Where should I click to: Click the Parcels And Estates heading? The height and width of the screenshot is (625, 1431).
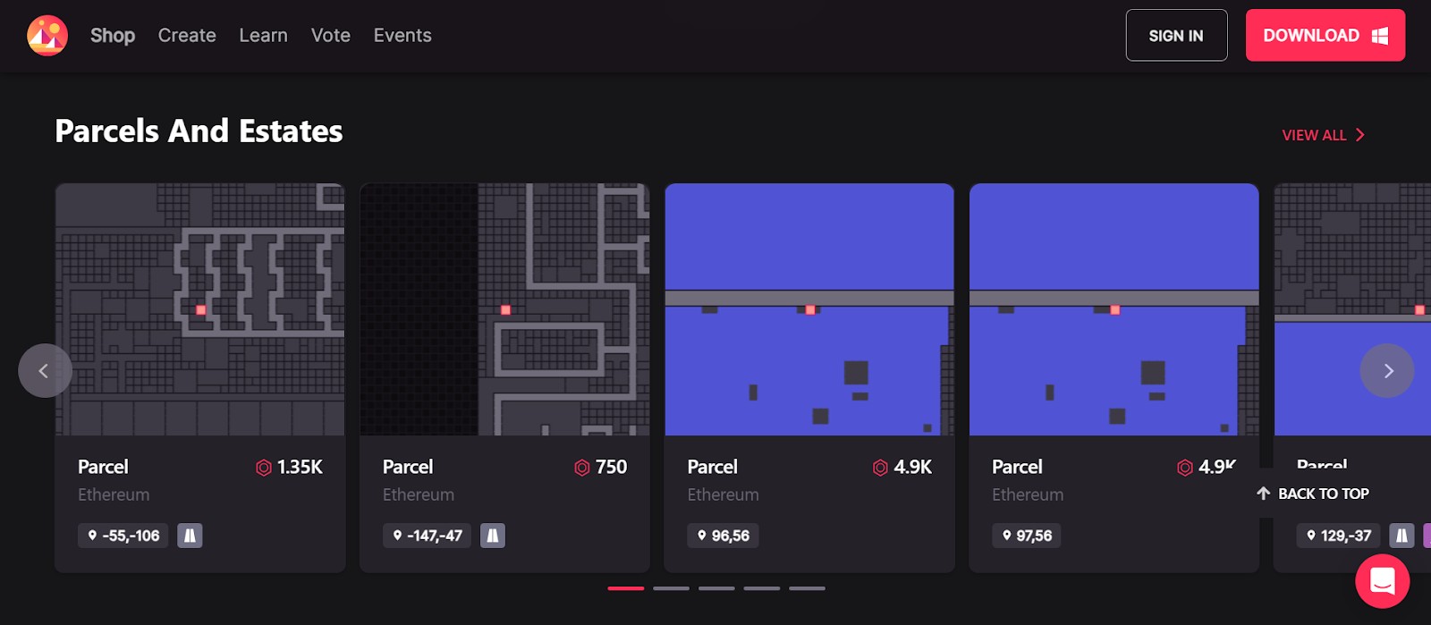tap(199, 131)
